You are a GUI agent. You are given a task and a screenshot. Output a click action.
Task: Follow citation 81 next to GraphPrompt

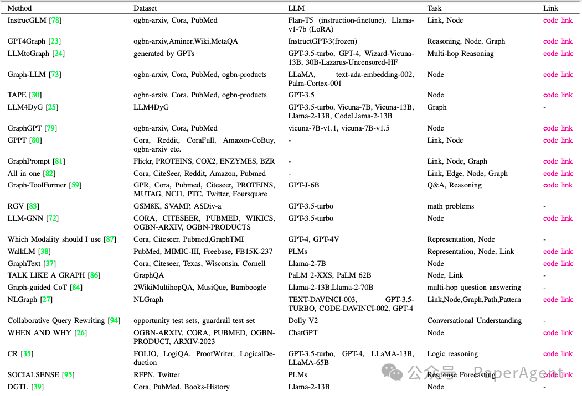(59, 161)
